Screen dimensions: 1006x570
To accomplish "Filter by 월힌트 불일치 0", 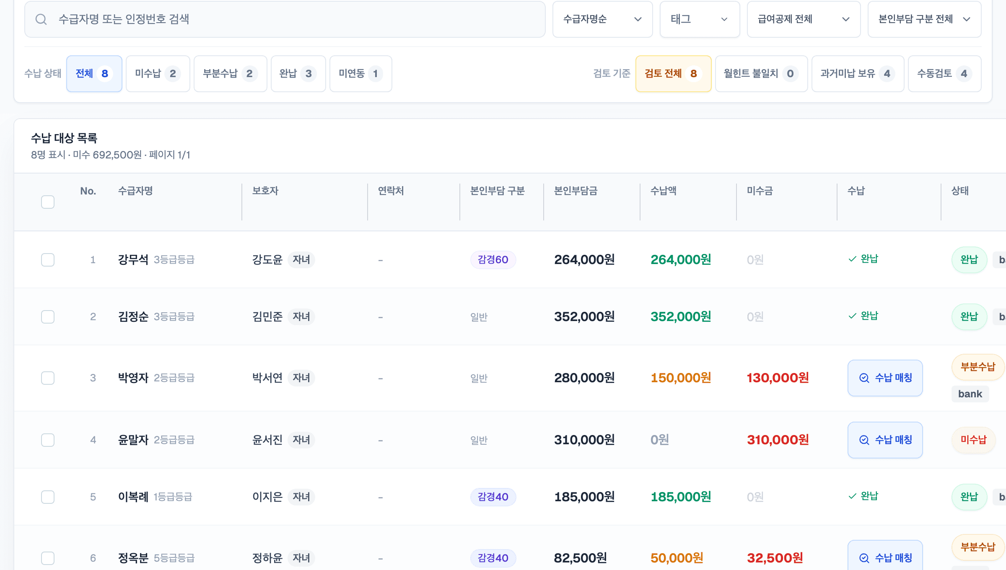I will tap(762, 74).
